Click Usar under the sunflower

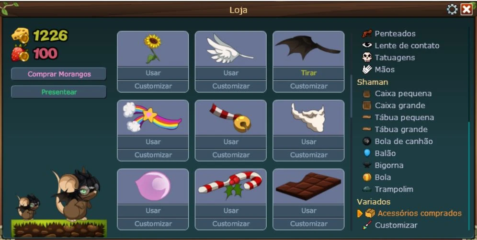coord(153,73)
